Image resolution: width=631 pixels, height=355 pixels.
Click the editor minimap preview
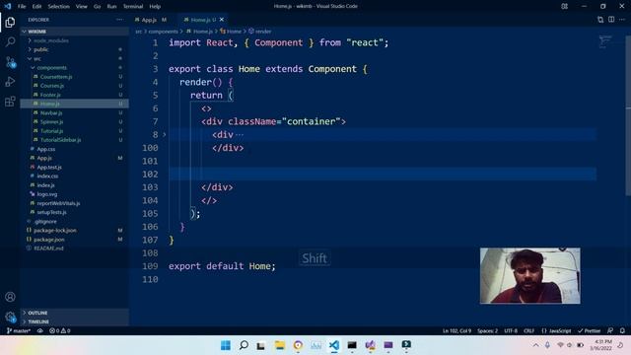[605, 41]
